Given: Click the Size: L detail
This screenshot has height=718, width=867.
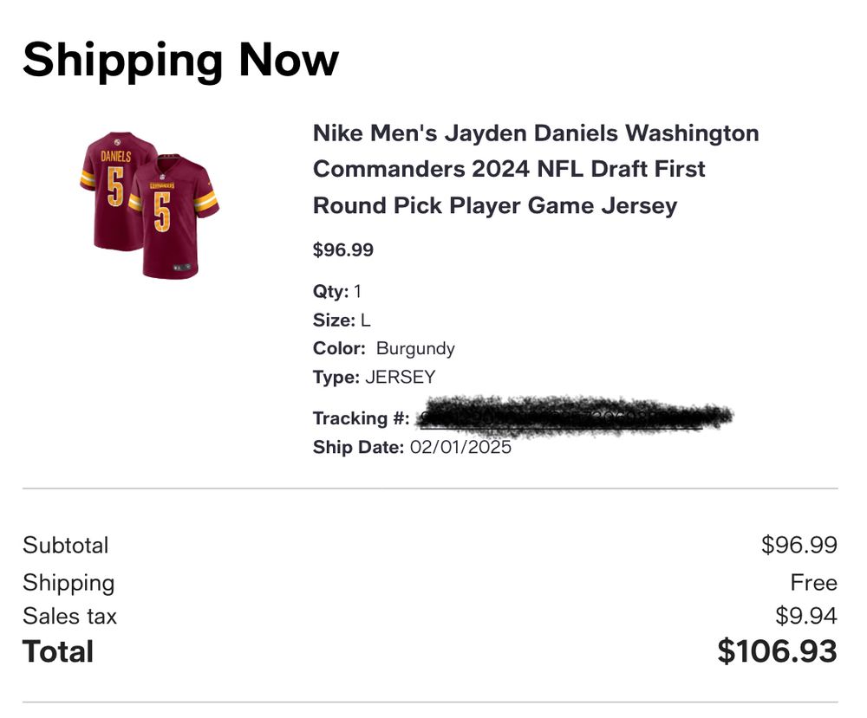Looking at the screenshot, I should [x=342, y=320].
